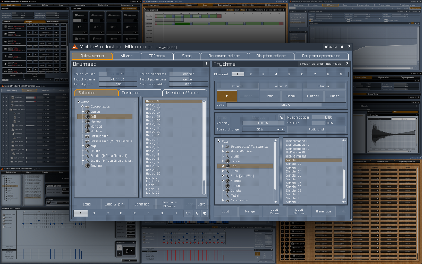Expand the DnB node in Rhythms tree
Image resolution: width=422 pixels, height=264 pixels.
tap(223, 166)
